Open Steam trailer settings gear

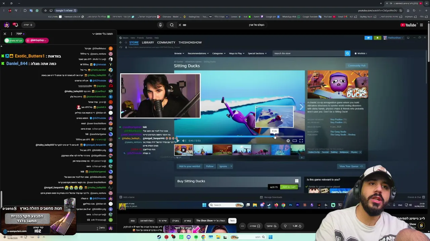click(x=288, y=141)
